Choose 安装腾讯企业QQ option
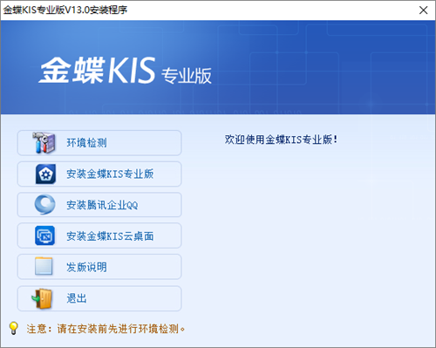The height and width of the screenshot is (348, 436). pyautogui.click(x=99, y=205)
